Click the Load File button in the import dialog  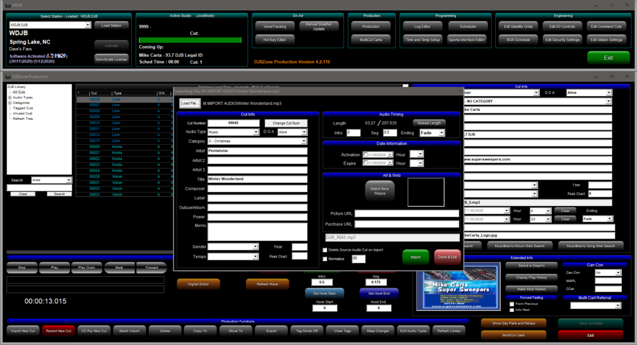click(x=190, y=104)
